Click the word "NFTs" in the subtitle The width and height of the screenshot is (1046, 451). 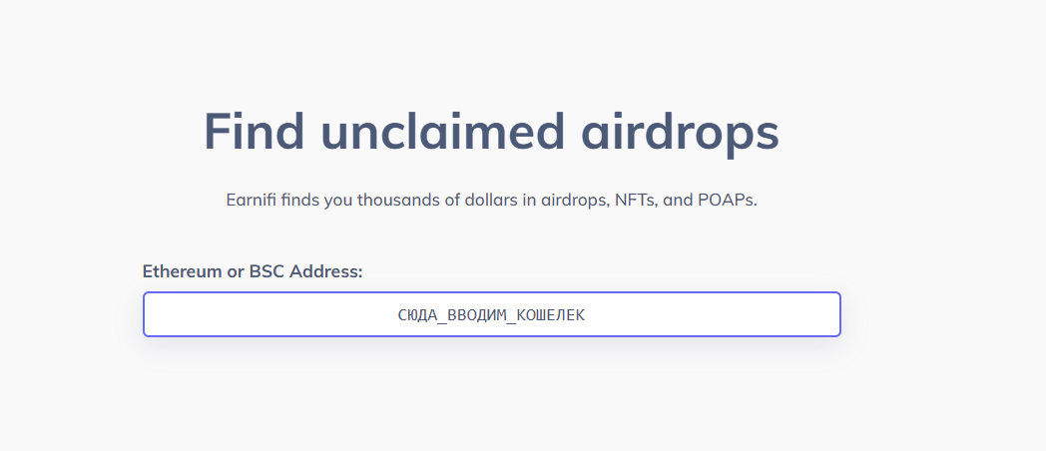pos(636,200)
